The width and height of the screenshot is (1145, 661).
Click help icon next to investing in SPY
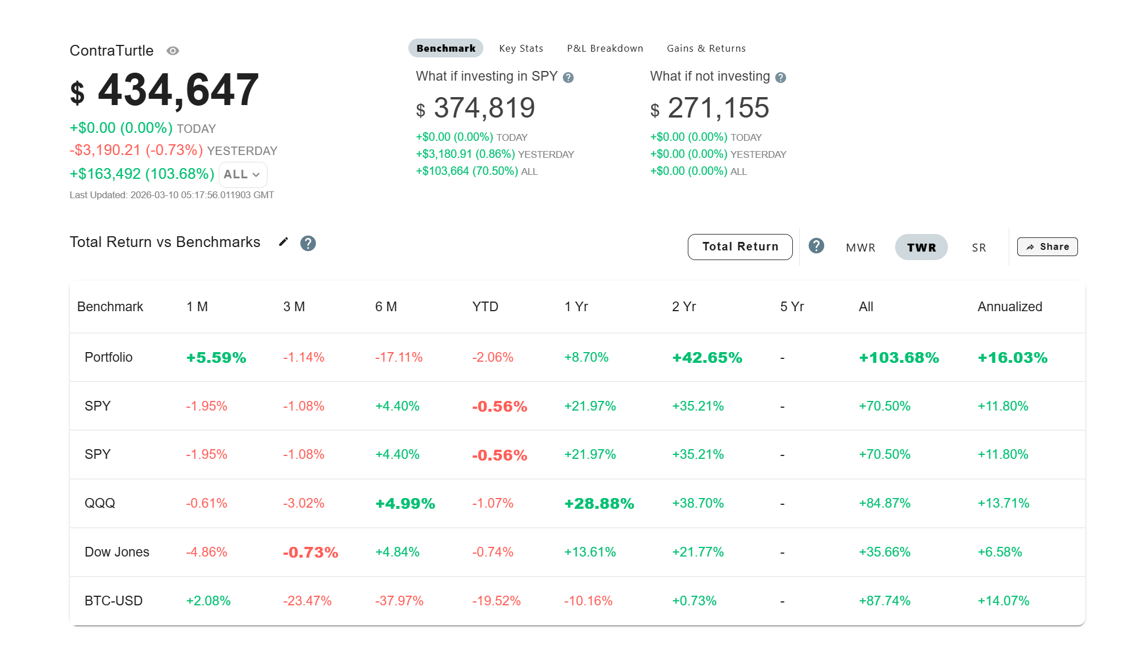(568, 78)
